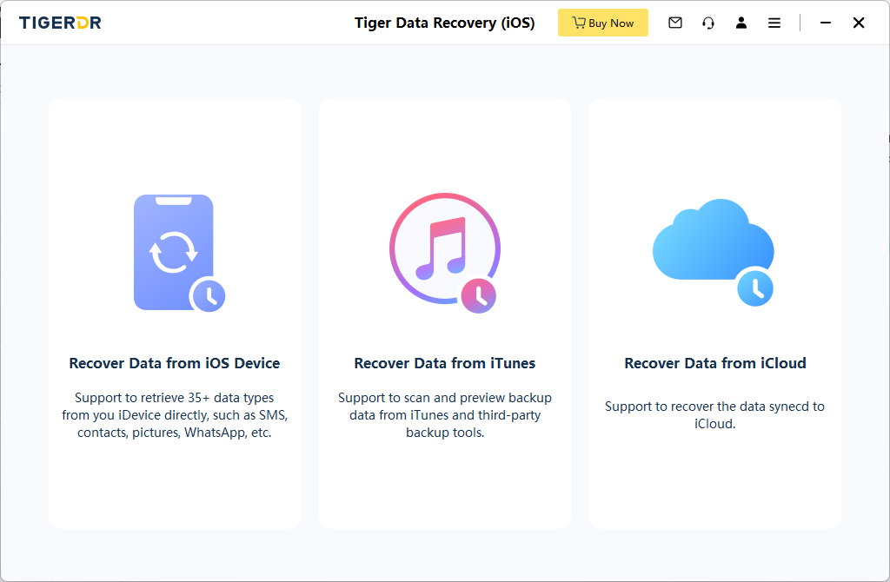Open the feedback mail envelope icon
The height and width of the screenshot is (582, 890).
click(x=675, y=23)
